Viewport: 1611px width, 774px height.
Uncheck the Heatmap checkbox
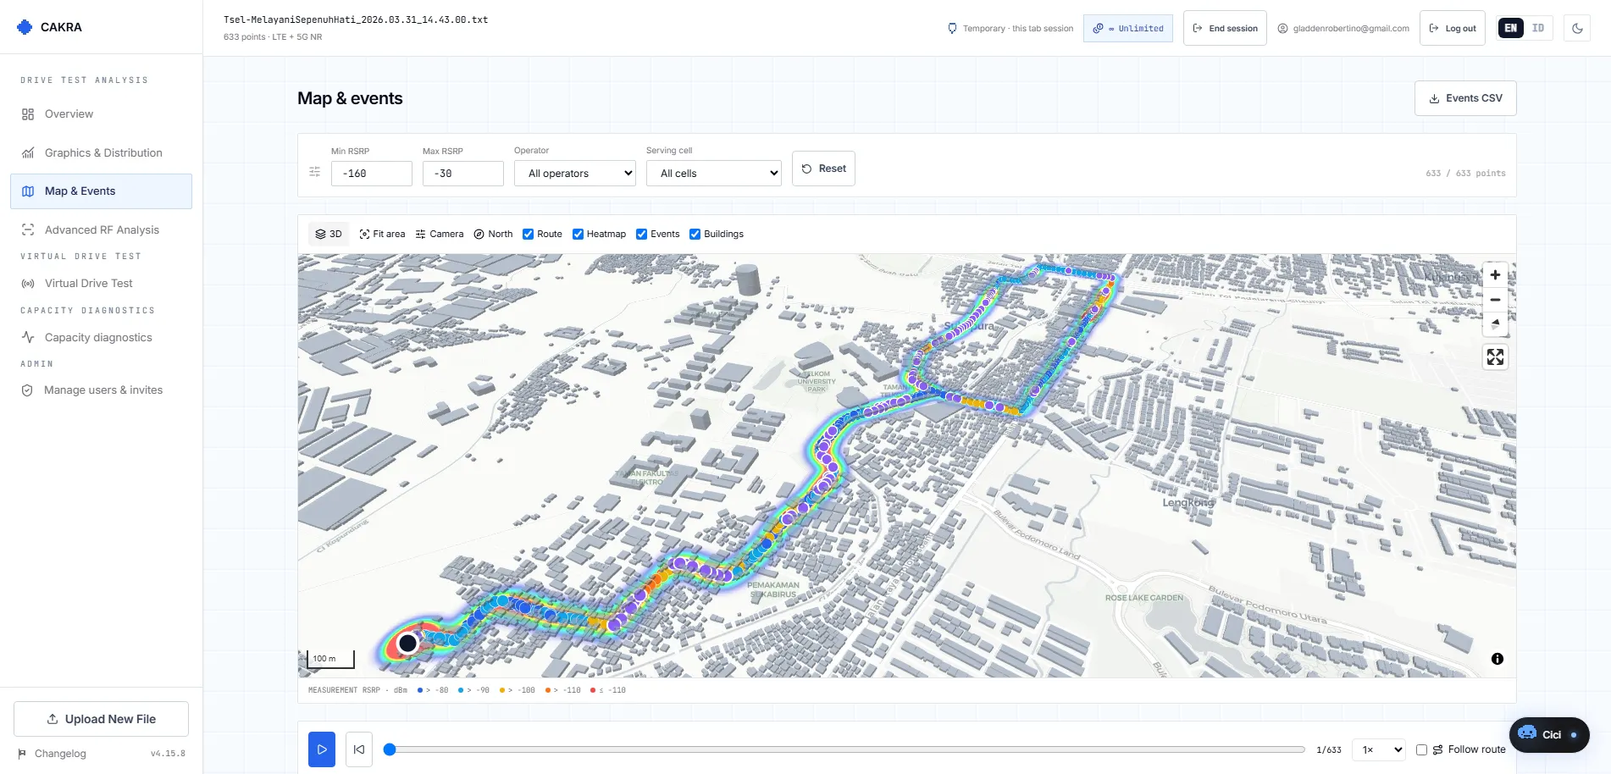[578, 235]
